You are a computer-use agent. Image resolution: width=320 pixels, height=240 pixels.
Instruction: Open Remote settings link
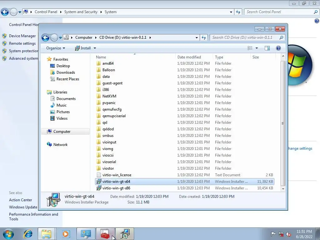(x=22, y=43)
